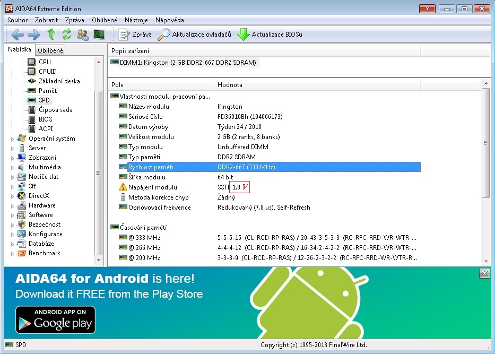Click the Databáze icon in tree
495x354 pixels.
pyautogui.click(x=22, y=244)
